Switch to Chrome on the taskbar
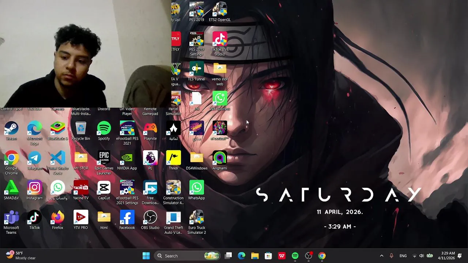 (x=322, y=256)
